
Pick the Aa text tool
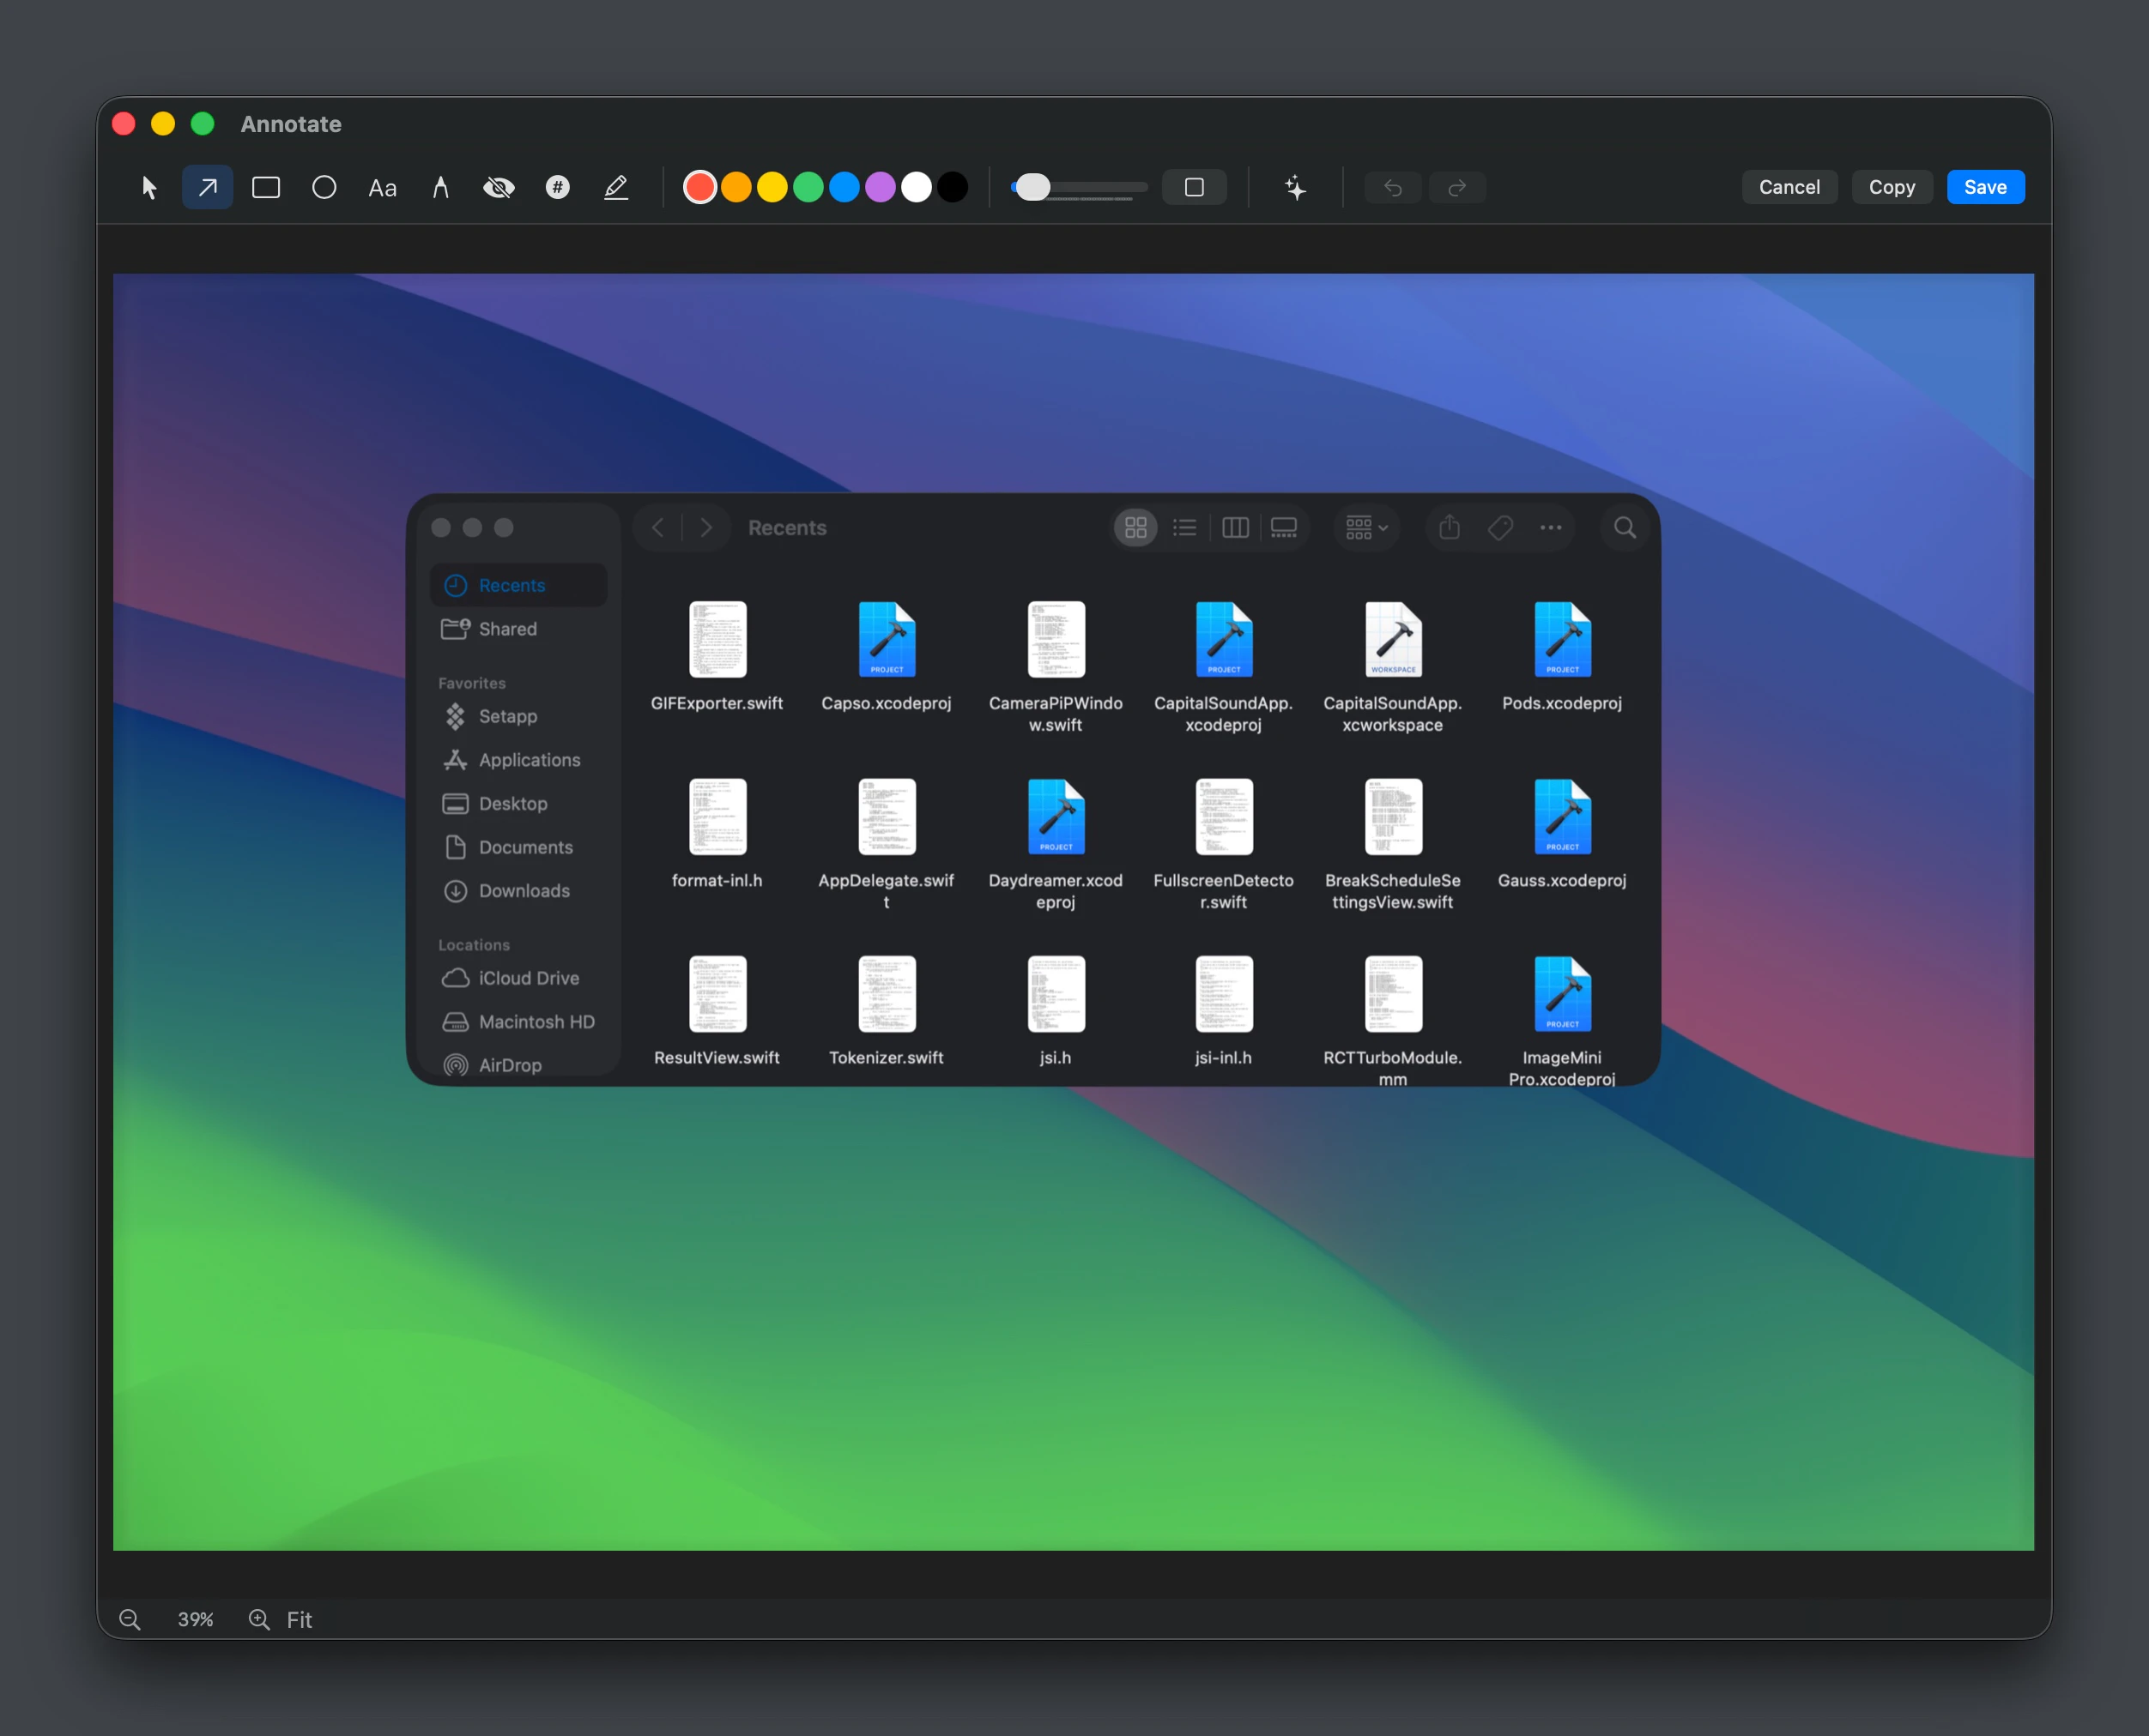click(382, 188)
